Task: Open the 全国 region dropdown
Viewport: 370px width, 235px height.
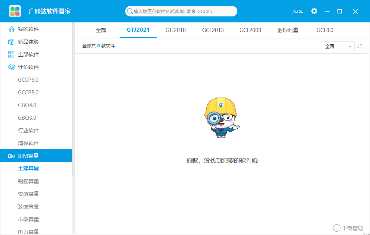Action: [x=338, y=46]
